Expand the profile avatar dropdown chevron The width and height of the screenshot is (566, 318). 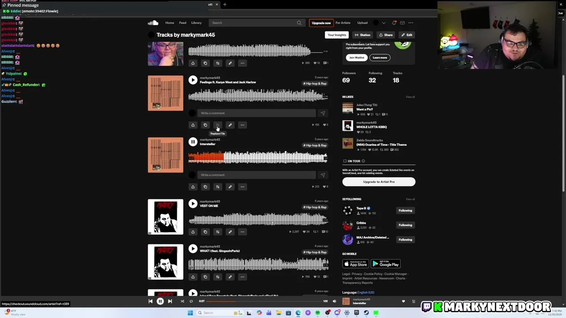pyautogui.click(x=383, y=23)
